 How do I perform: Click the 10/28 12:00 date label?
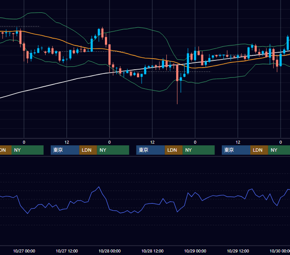tap(152, 251)
